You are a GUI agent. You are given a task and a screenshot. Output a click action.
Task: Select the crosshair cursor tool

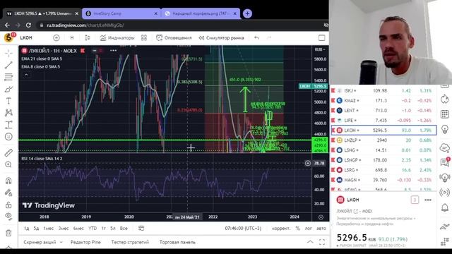click(8, 53)
